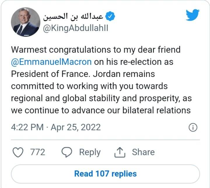
Task: Click the Twitter bird logo
Action: [192, 15]
